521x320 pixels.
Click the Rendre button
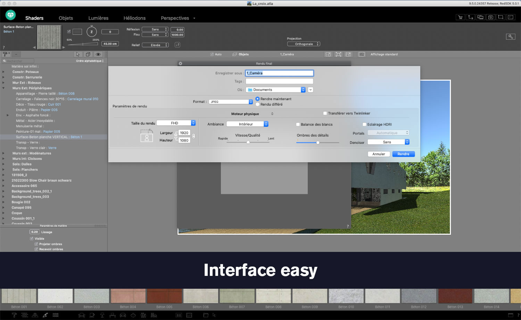point(403,154)
